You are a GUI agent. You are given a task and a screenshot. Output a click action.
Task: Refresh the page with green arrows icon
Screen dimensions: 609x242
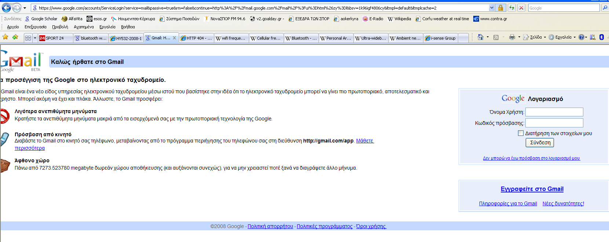pos(511,8)
